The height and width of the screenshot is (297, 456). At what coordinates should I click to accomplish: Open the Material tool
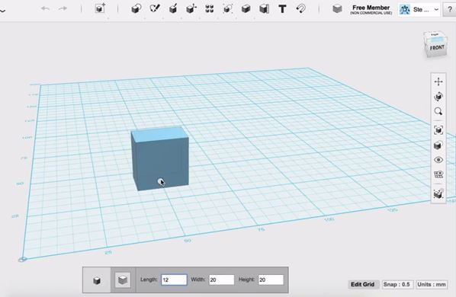pyautogui.click(x=337, y=8)
